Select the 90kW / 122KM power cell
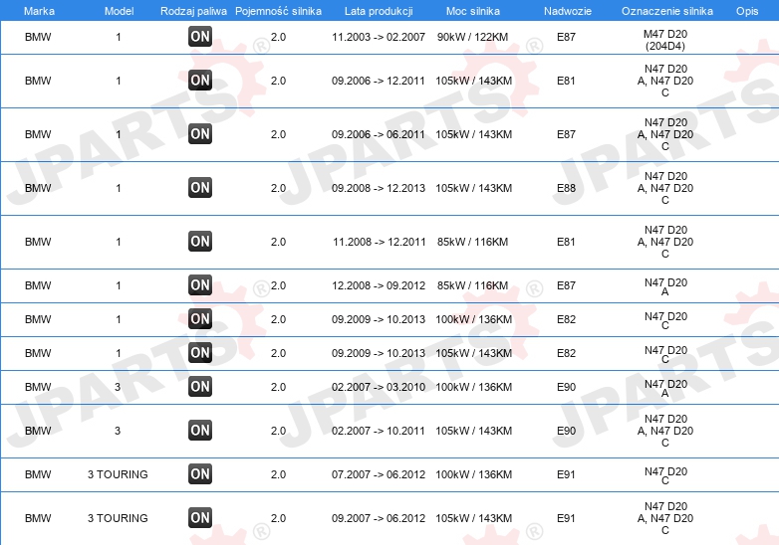 (472, 37)
